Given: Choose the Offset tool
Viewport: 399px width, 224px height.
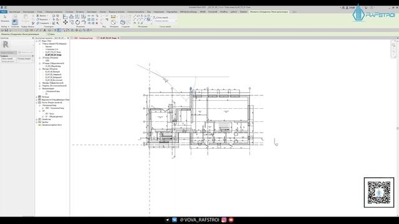Looking at the screenshot, I should [x=72, y=17].
